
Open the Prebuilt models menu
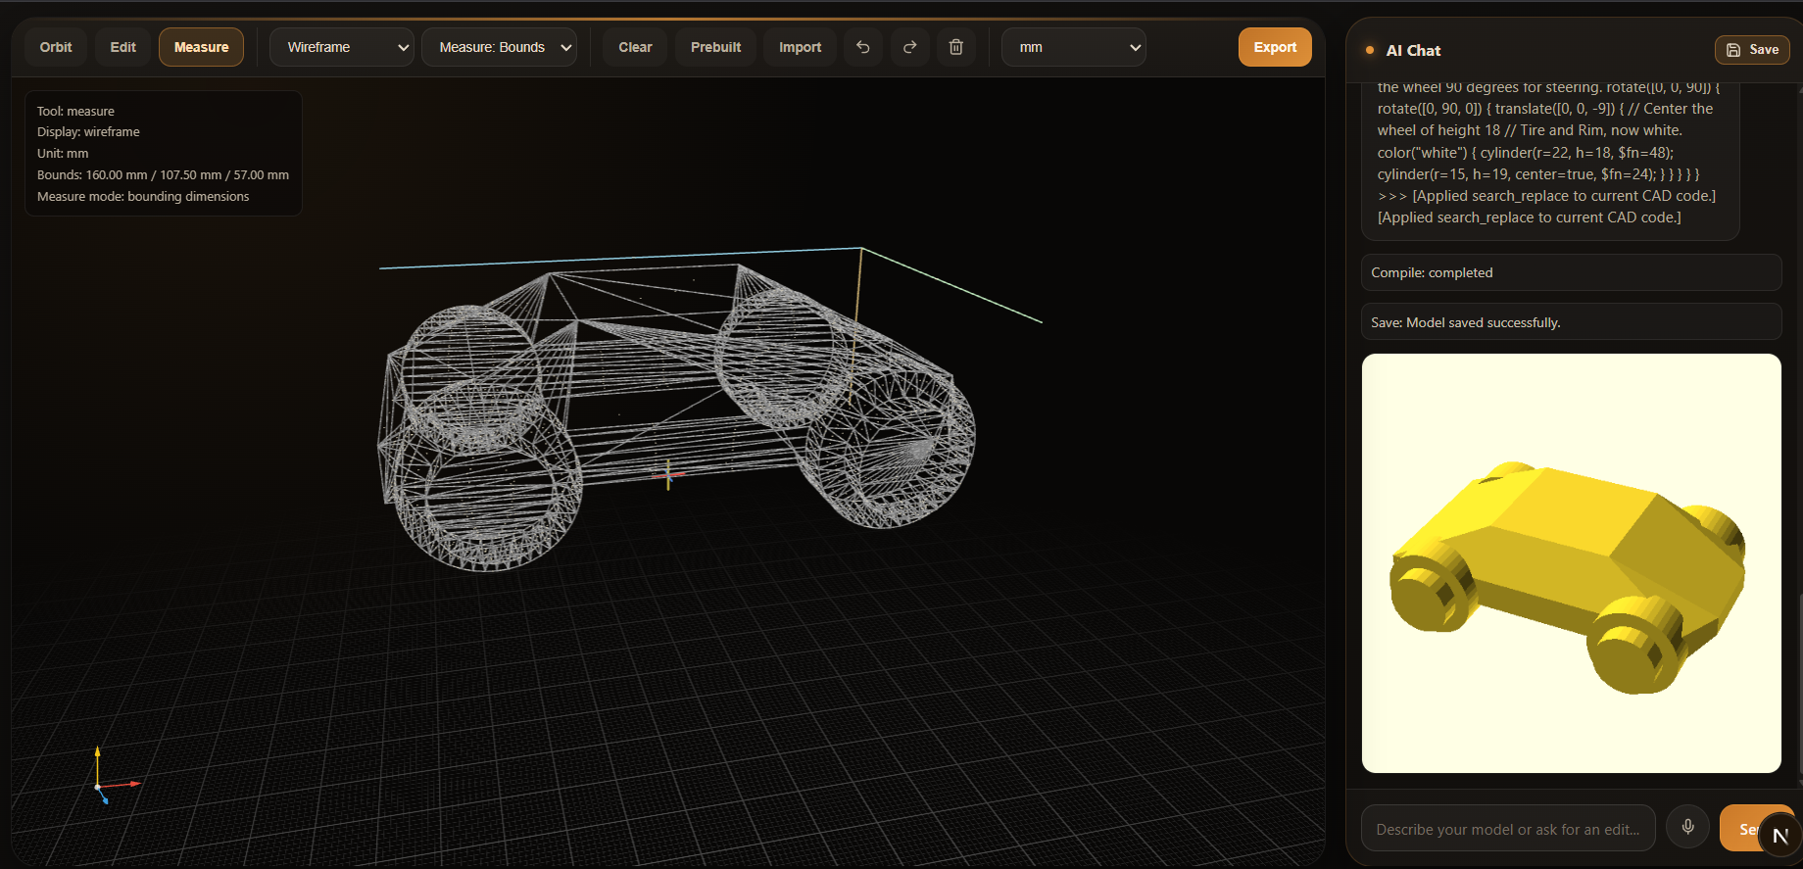[715, 47]
